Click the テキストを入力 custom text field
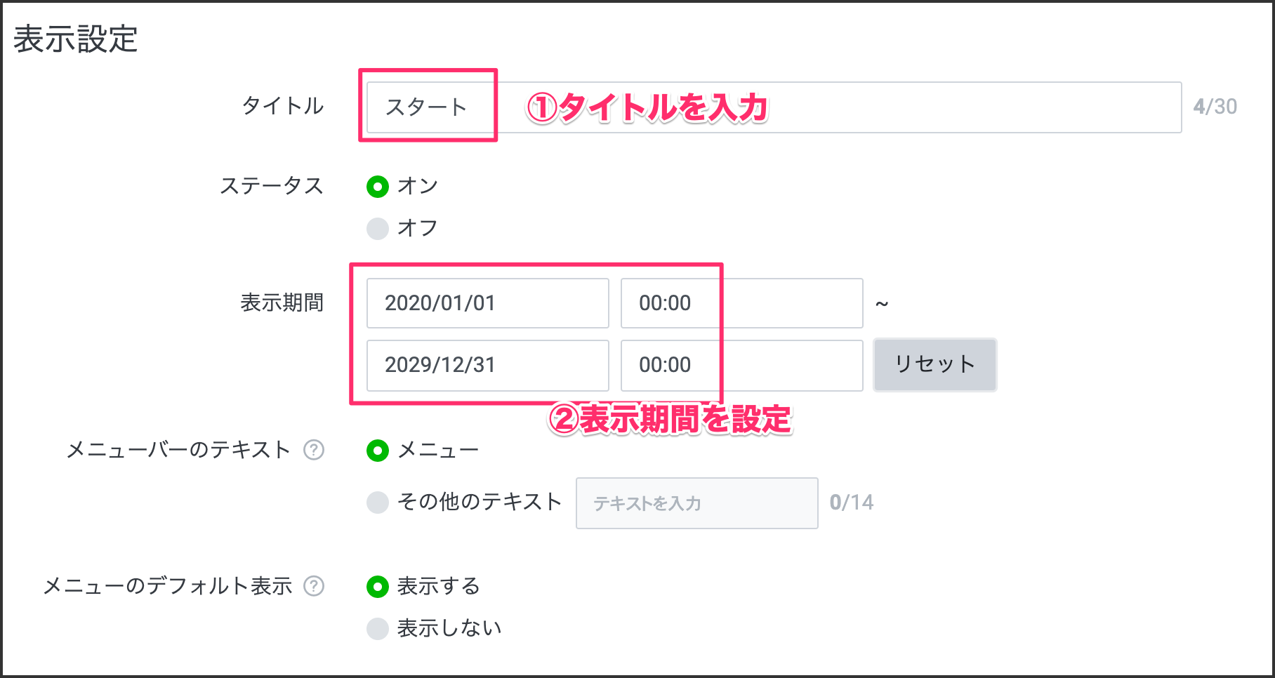The height and width of the screenshot is (678, 1275). tap(696, 503)
